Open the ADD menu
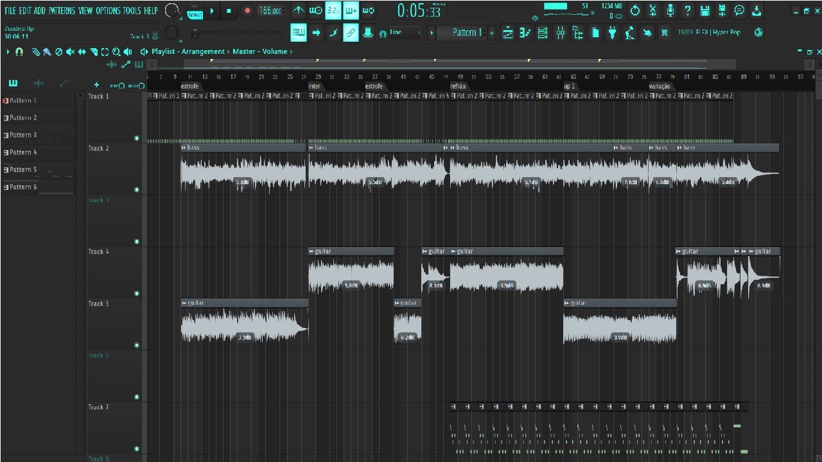Image resolution: width=822 pixels, height=462 pixels. pos(40,10)
